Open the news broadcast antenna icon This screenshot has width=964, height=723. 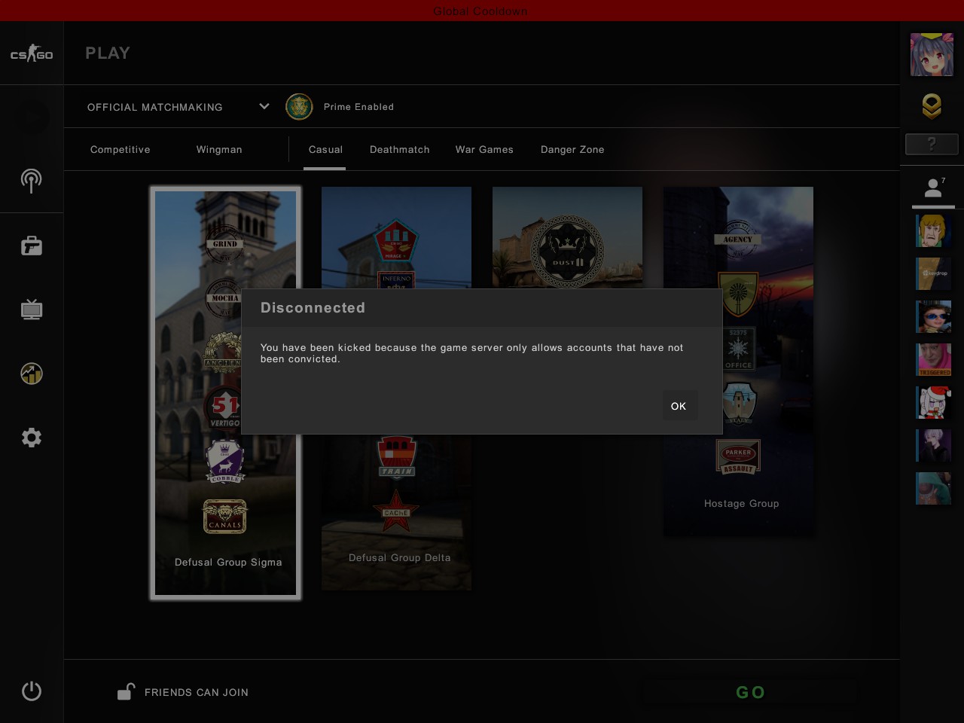click(x=31, y=181)
